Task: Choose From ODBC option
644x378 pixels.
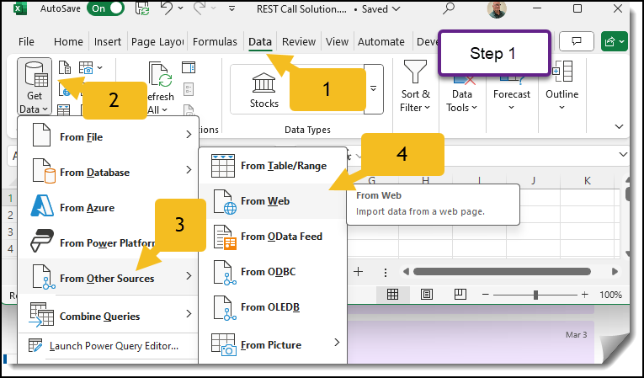Action: (273, 272)
